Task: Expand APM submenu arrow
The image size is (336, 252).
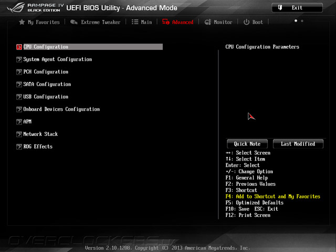Action: pyautogui.click(x=19, y=122)
